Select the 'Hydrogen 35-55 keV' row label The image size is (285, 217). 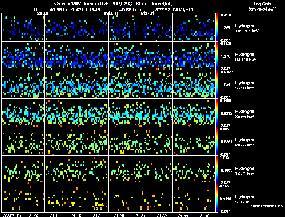tap(245, 114)
